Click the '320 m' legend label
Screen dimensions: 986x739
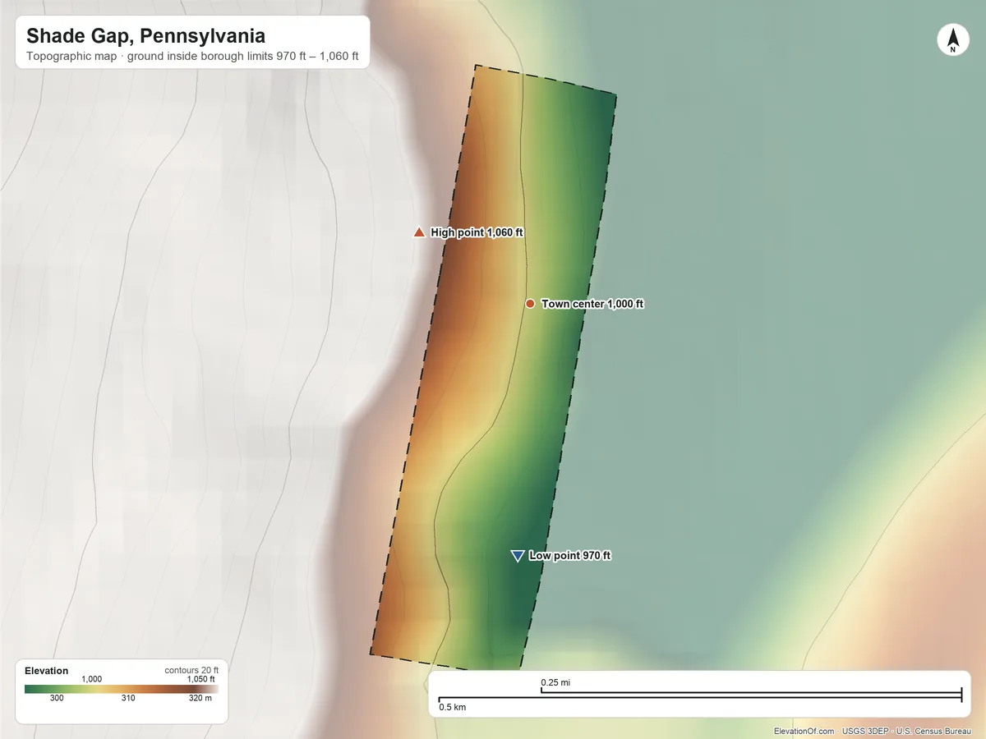pyautogui.click(x=200, y=699)
